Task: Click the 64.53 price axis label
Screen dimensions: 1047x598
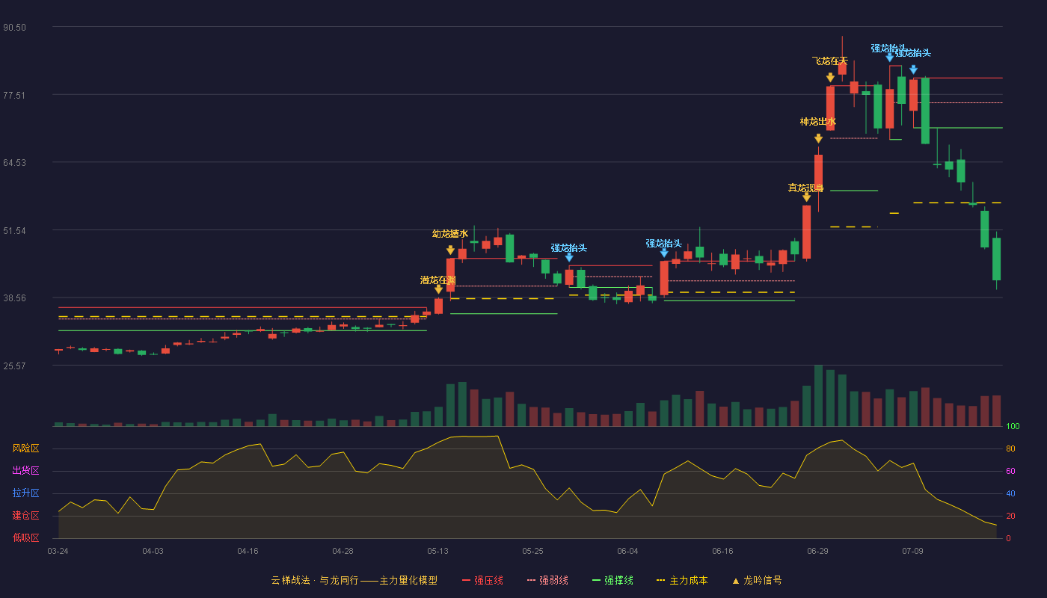Action: coord(15,163)
